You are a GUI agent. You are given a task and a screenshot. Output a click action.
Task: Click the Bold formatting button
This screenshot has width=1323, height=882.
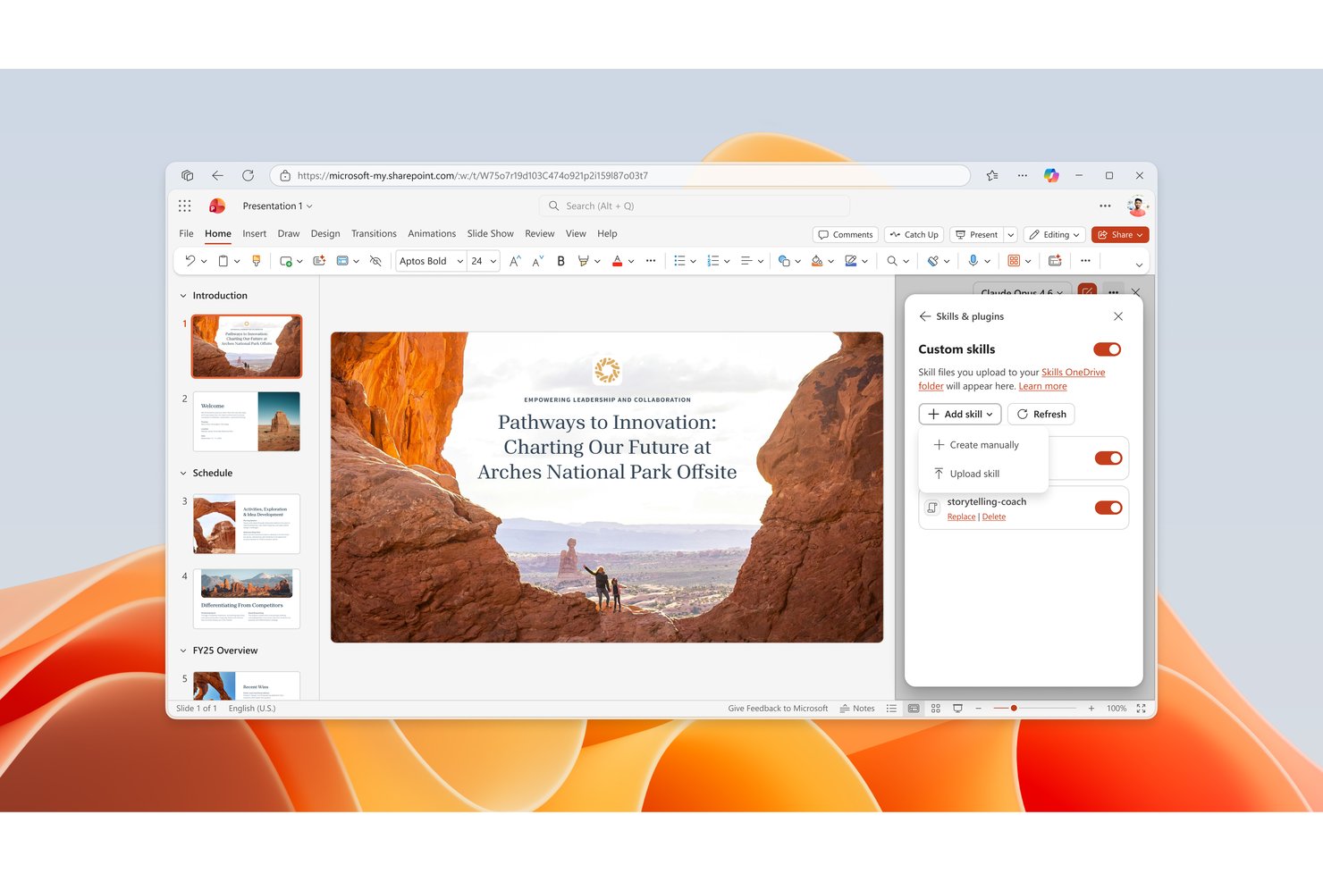click(x=560, y=261)
